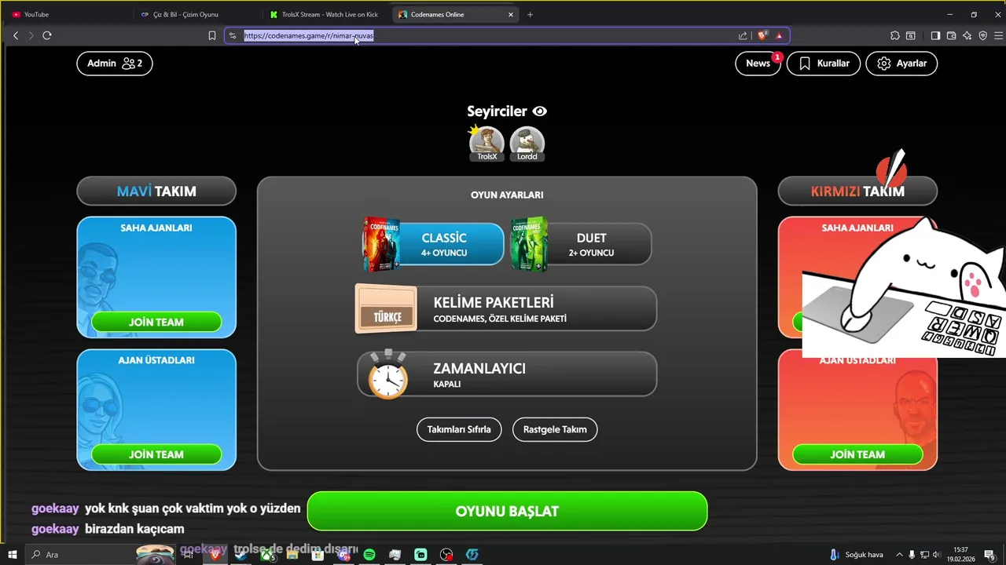Open Spotify from taskbar

pos(369,555)
